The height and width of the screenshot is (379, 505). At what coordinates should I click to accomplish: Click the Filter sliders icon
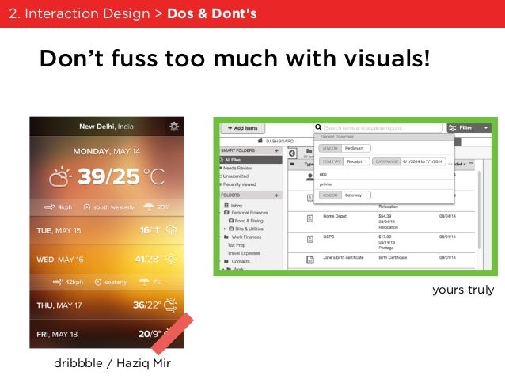click(452, 128)
